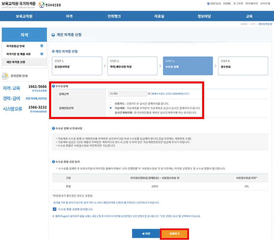Select the 가상계좌 payment option

tap(111, 108)
